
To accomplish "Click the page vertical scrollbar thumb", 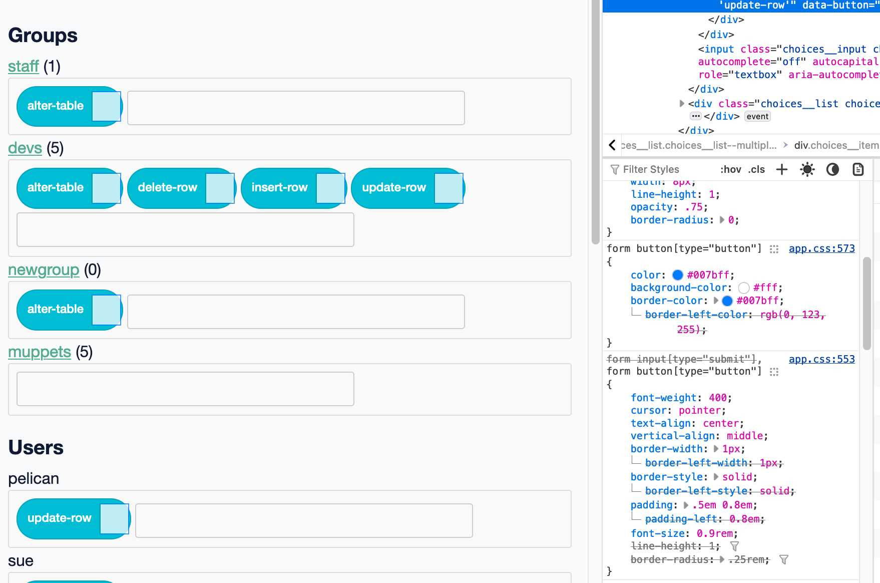I will click(x=595, y=122).
